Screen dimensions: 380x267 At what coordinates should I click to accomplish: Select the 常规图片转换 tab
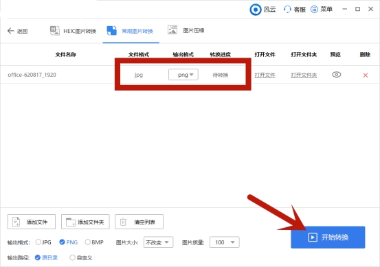[130, 31]
